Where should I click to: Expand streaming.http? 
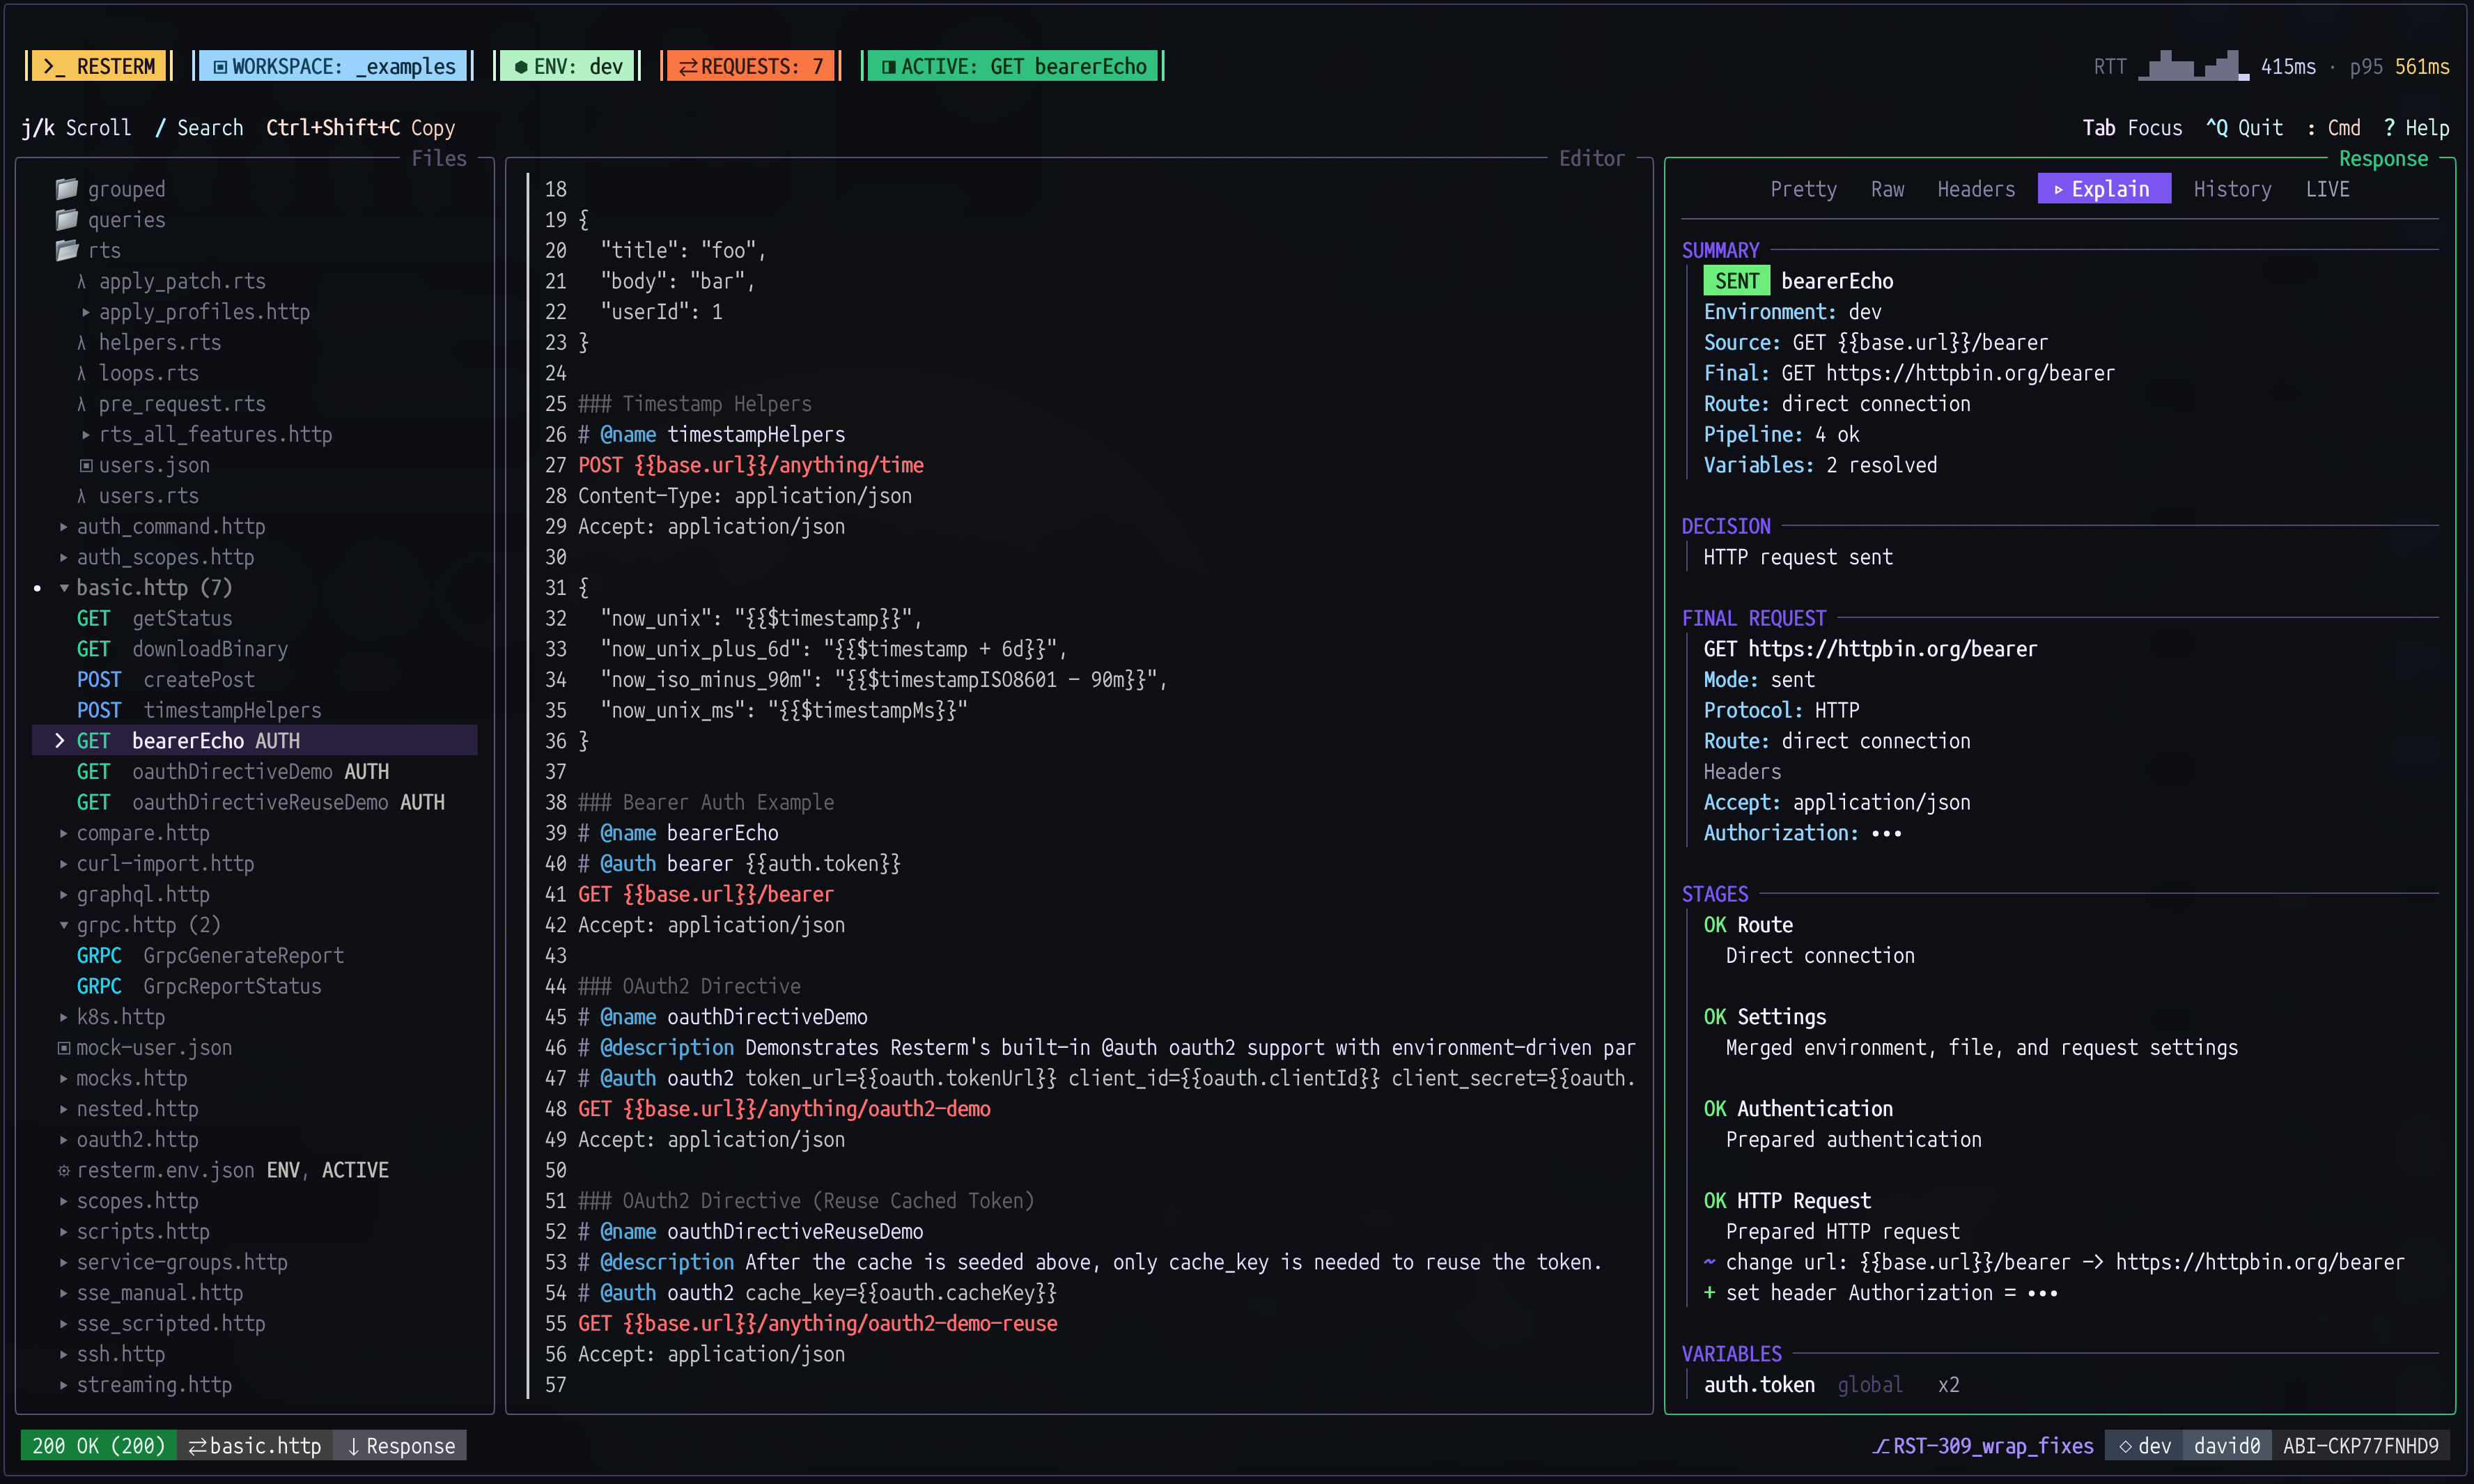[64, 1385]
